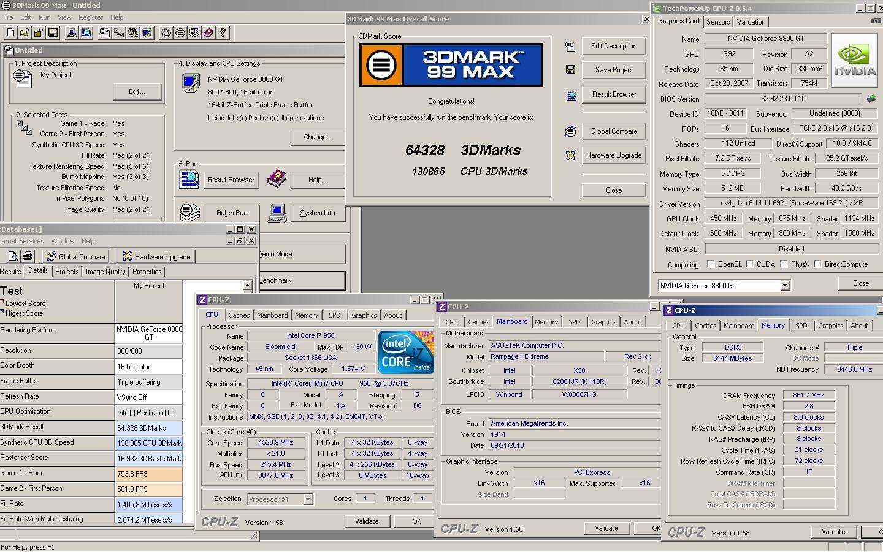Click the icon beside score dialog Hardware Upgrade

570,156
